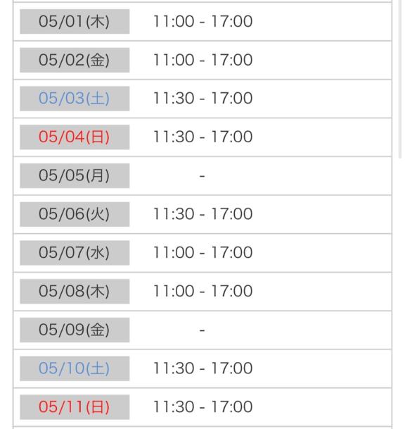Screen dimensions: 405x429
Task: Open the blue 05/10(土) date cell
Action: [x=75, y=368]
